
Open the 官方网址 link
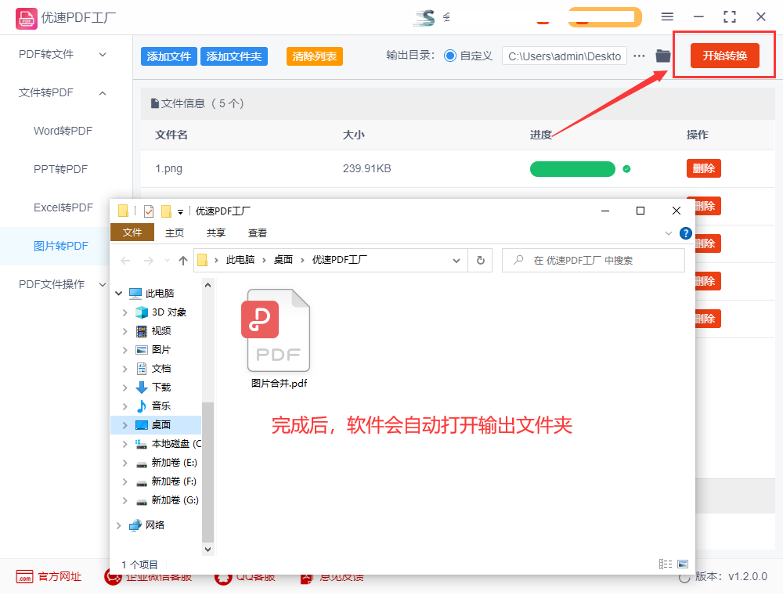click(x=60, y=576)
